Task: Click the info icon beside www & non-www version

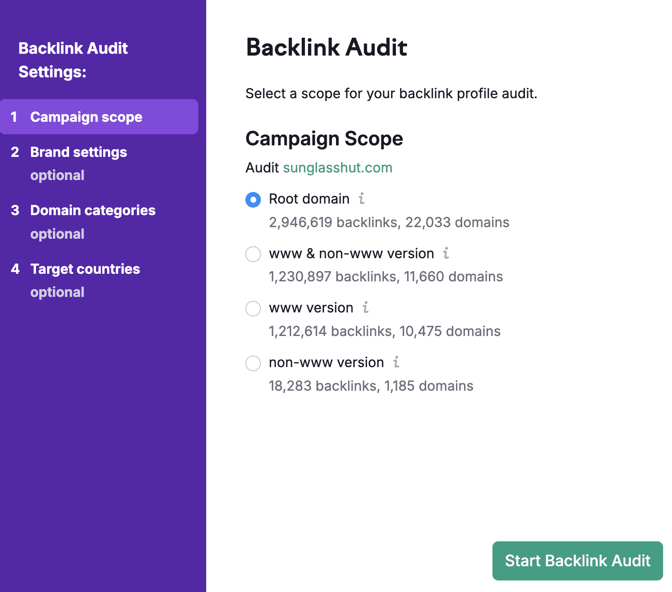Action: pos(446,254)
